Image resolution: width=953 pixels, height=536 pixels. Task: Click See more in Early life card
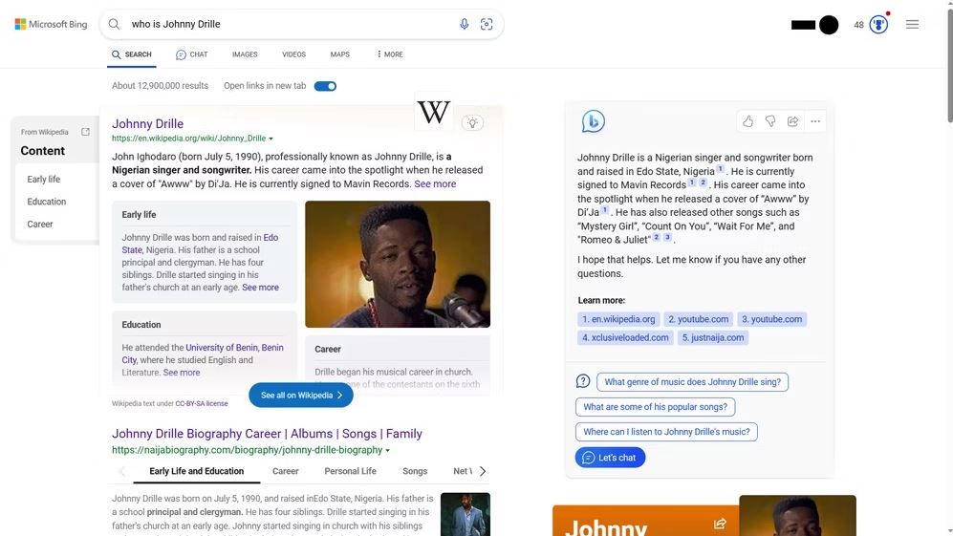pos(260,288)
